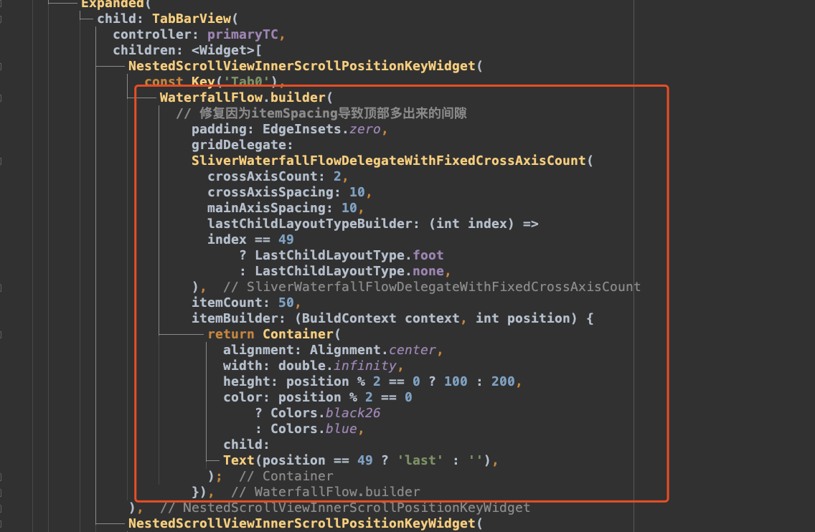815x532 pixels.
Task: Select LastChildLayoutType.foot expression
Action: [x=349, y=256]
